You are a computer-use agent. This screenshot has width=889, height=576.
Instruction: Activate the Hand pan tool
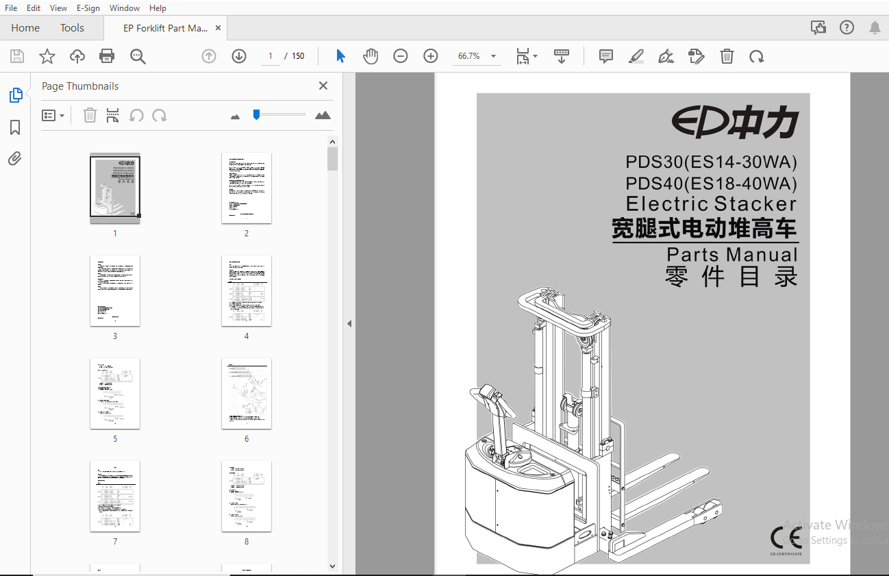(371, 56)
